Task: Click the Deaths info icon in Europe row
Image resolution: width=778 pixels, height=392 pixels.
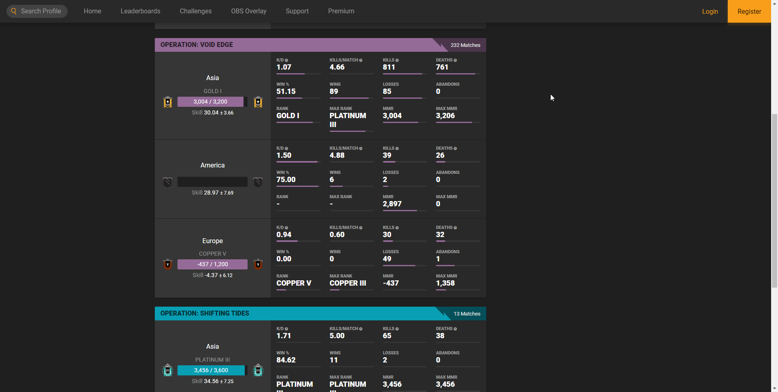Action: pos(455,228)
